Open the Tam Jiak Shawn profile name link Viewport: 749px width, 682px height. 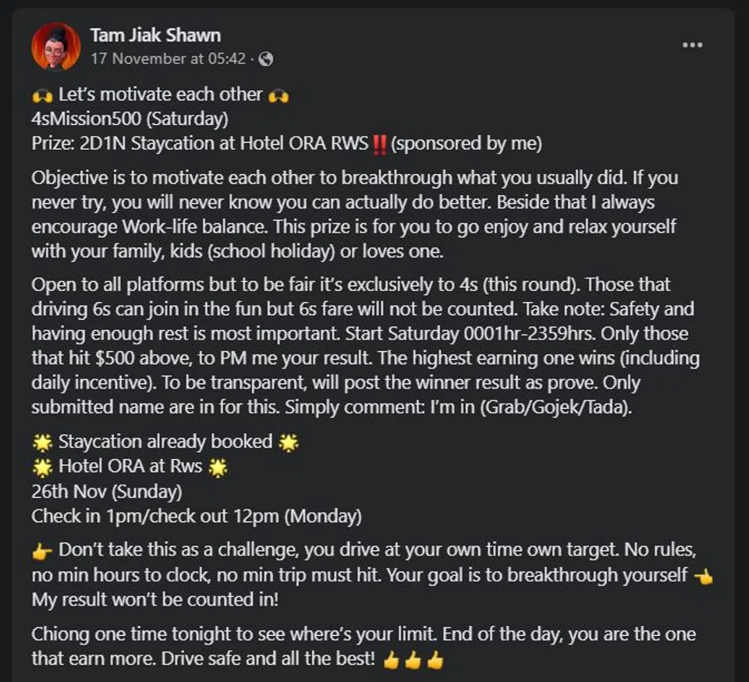155,35
